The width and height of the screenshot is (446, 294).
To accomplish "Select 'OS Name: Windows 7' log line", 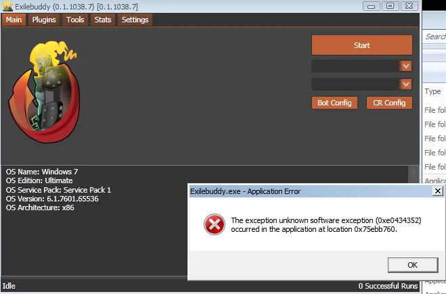I will click(x=42, y=172).
